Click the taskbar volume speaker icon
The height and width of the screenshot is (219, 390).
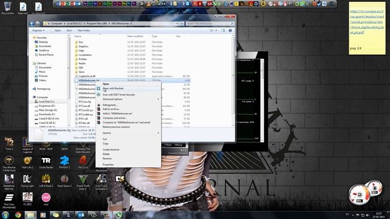tap(367, 215)
